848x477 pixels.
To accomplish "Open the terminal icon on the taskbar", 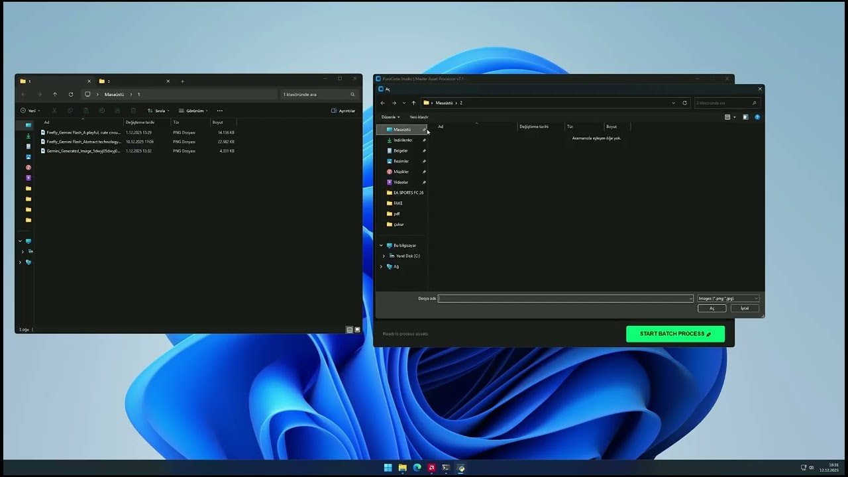I will coord(446,468).
